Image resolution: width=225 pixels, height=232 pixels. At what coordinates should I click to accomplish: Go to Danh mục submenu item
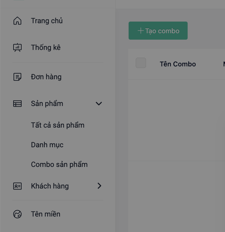coord(47,145)
